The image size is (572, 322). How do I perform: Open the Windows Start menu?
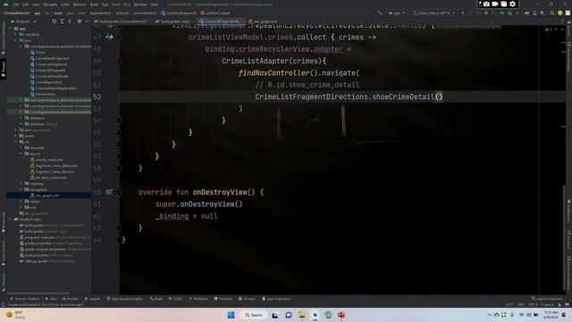pyautogui.click(x=231, y=315)
